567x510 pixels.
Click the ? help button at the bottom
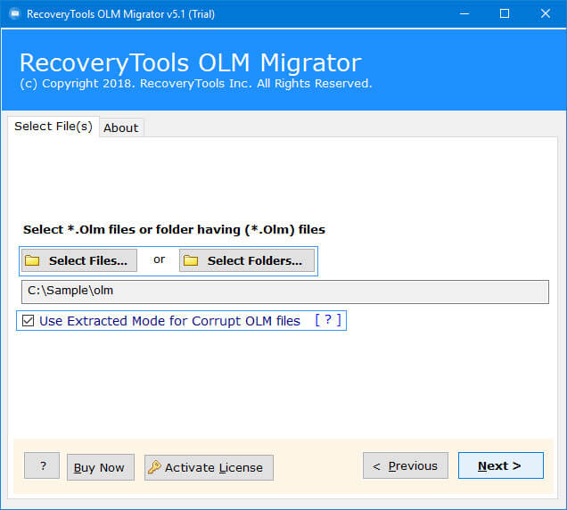point(42,465)
